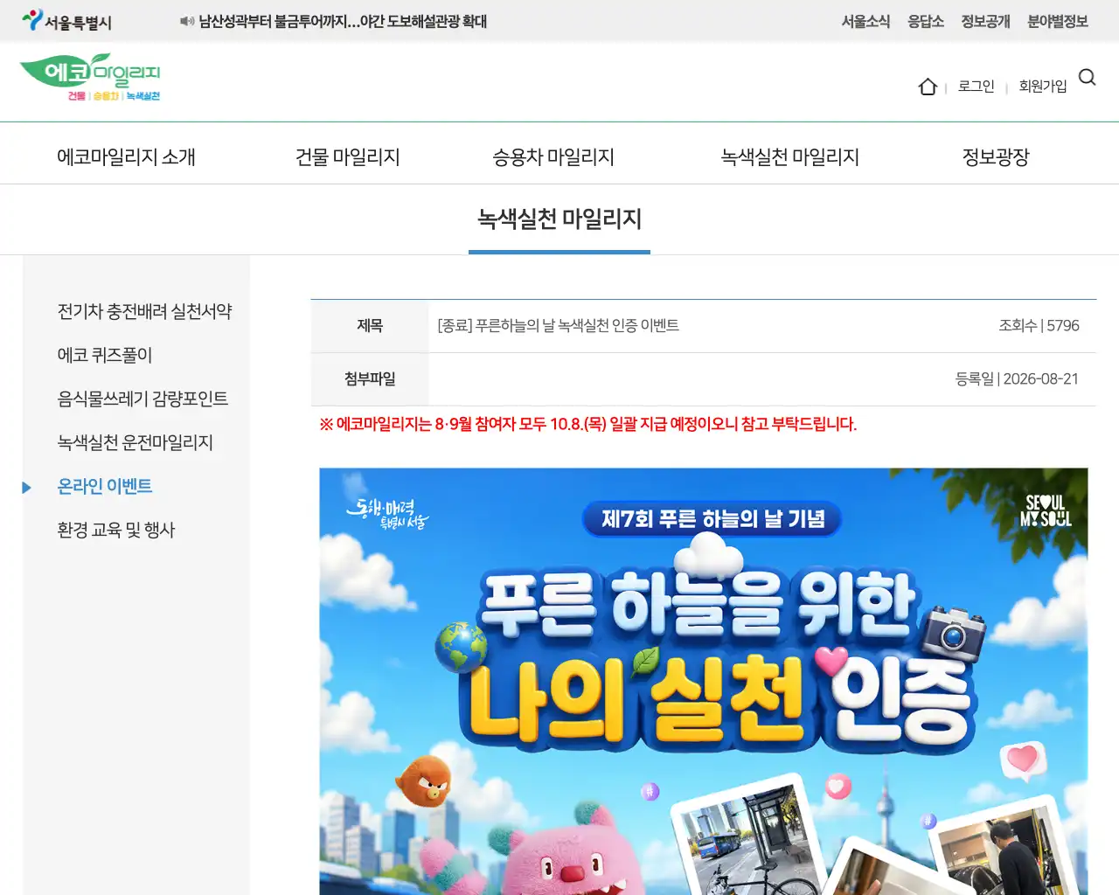Open the 서울소식 link
Screen dimensions: 1119x895
tap(865, 21)
